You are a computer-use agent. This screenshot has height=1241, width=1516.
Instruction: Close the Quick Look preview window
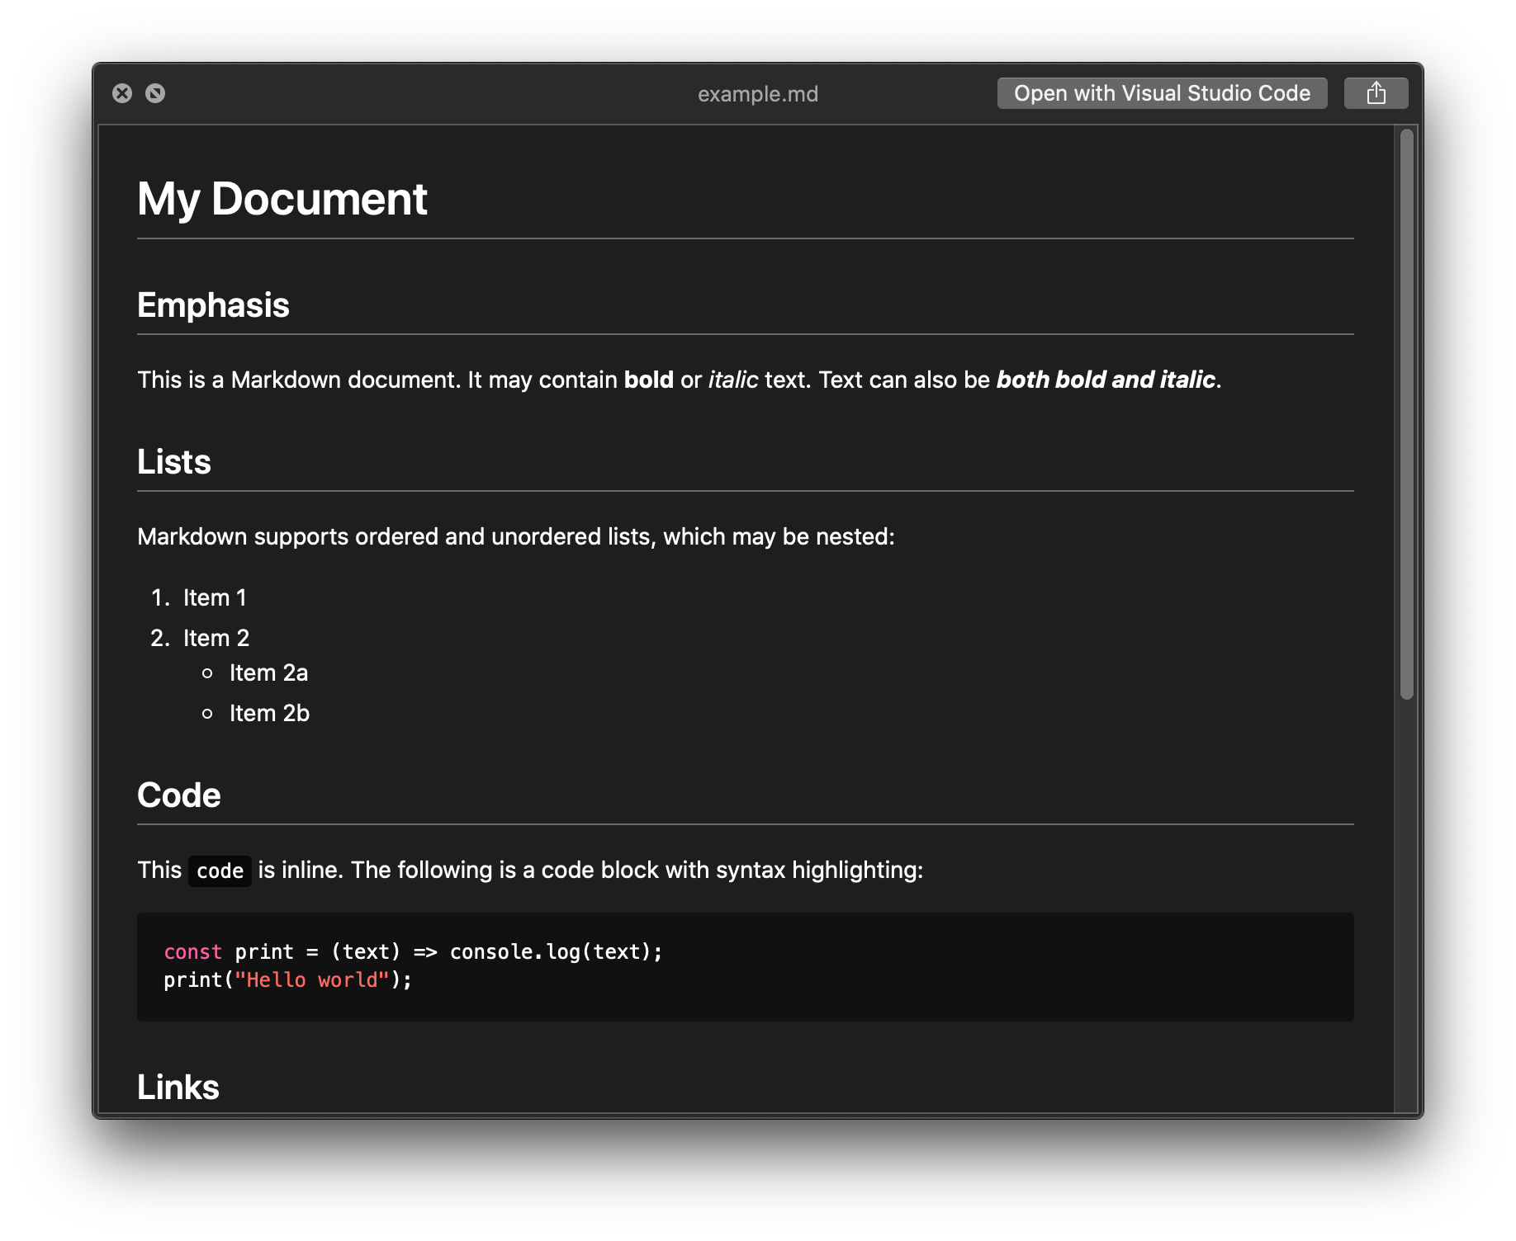[122, 93]
